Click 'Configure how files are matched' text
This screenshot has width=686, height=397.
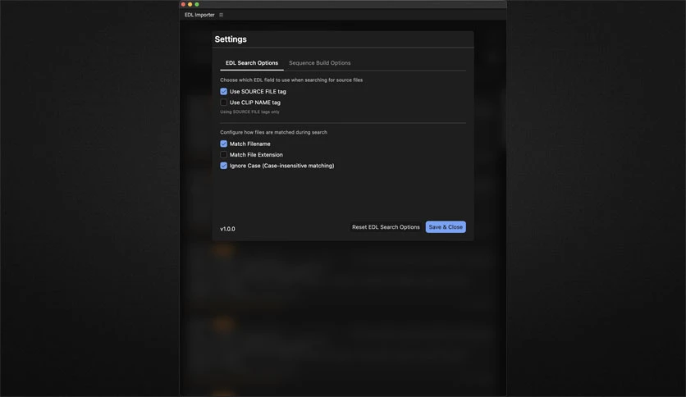coord(273,132)
